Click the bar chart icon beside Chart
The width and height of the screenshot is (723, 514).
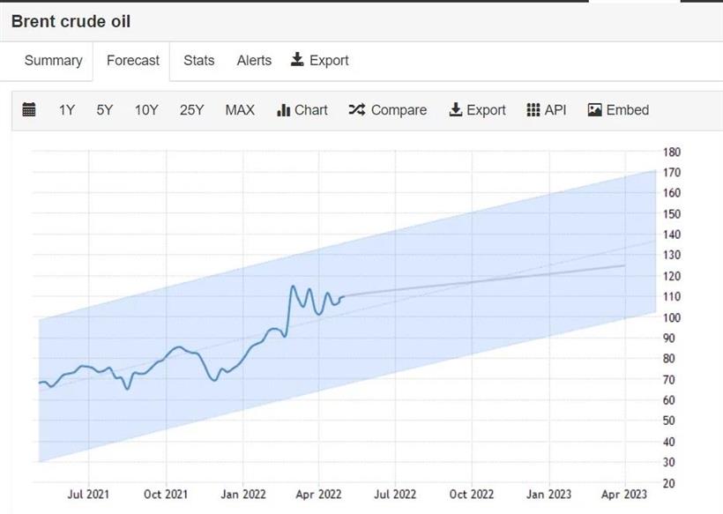point(283,110)
